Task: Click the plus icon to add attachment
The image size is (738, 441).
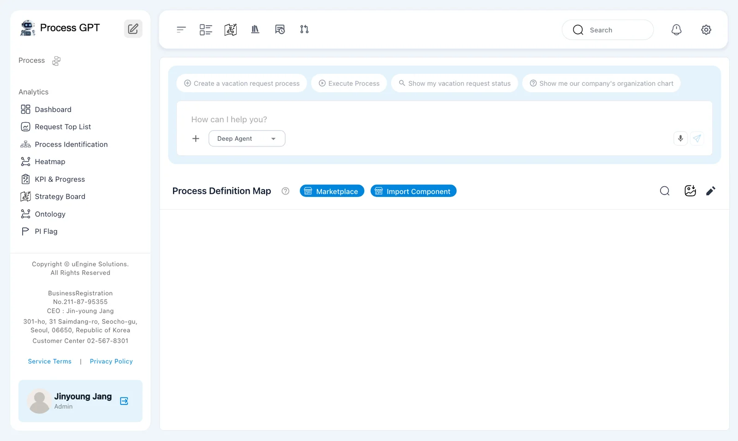Action: click(x=196, y=138)
